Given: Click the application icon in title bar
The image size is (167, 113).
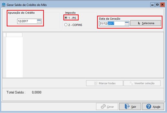Looking at the screenshot, I should pyautogui.click(x=4, y=5).
